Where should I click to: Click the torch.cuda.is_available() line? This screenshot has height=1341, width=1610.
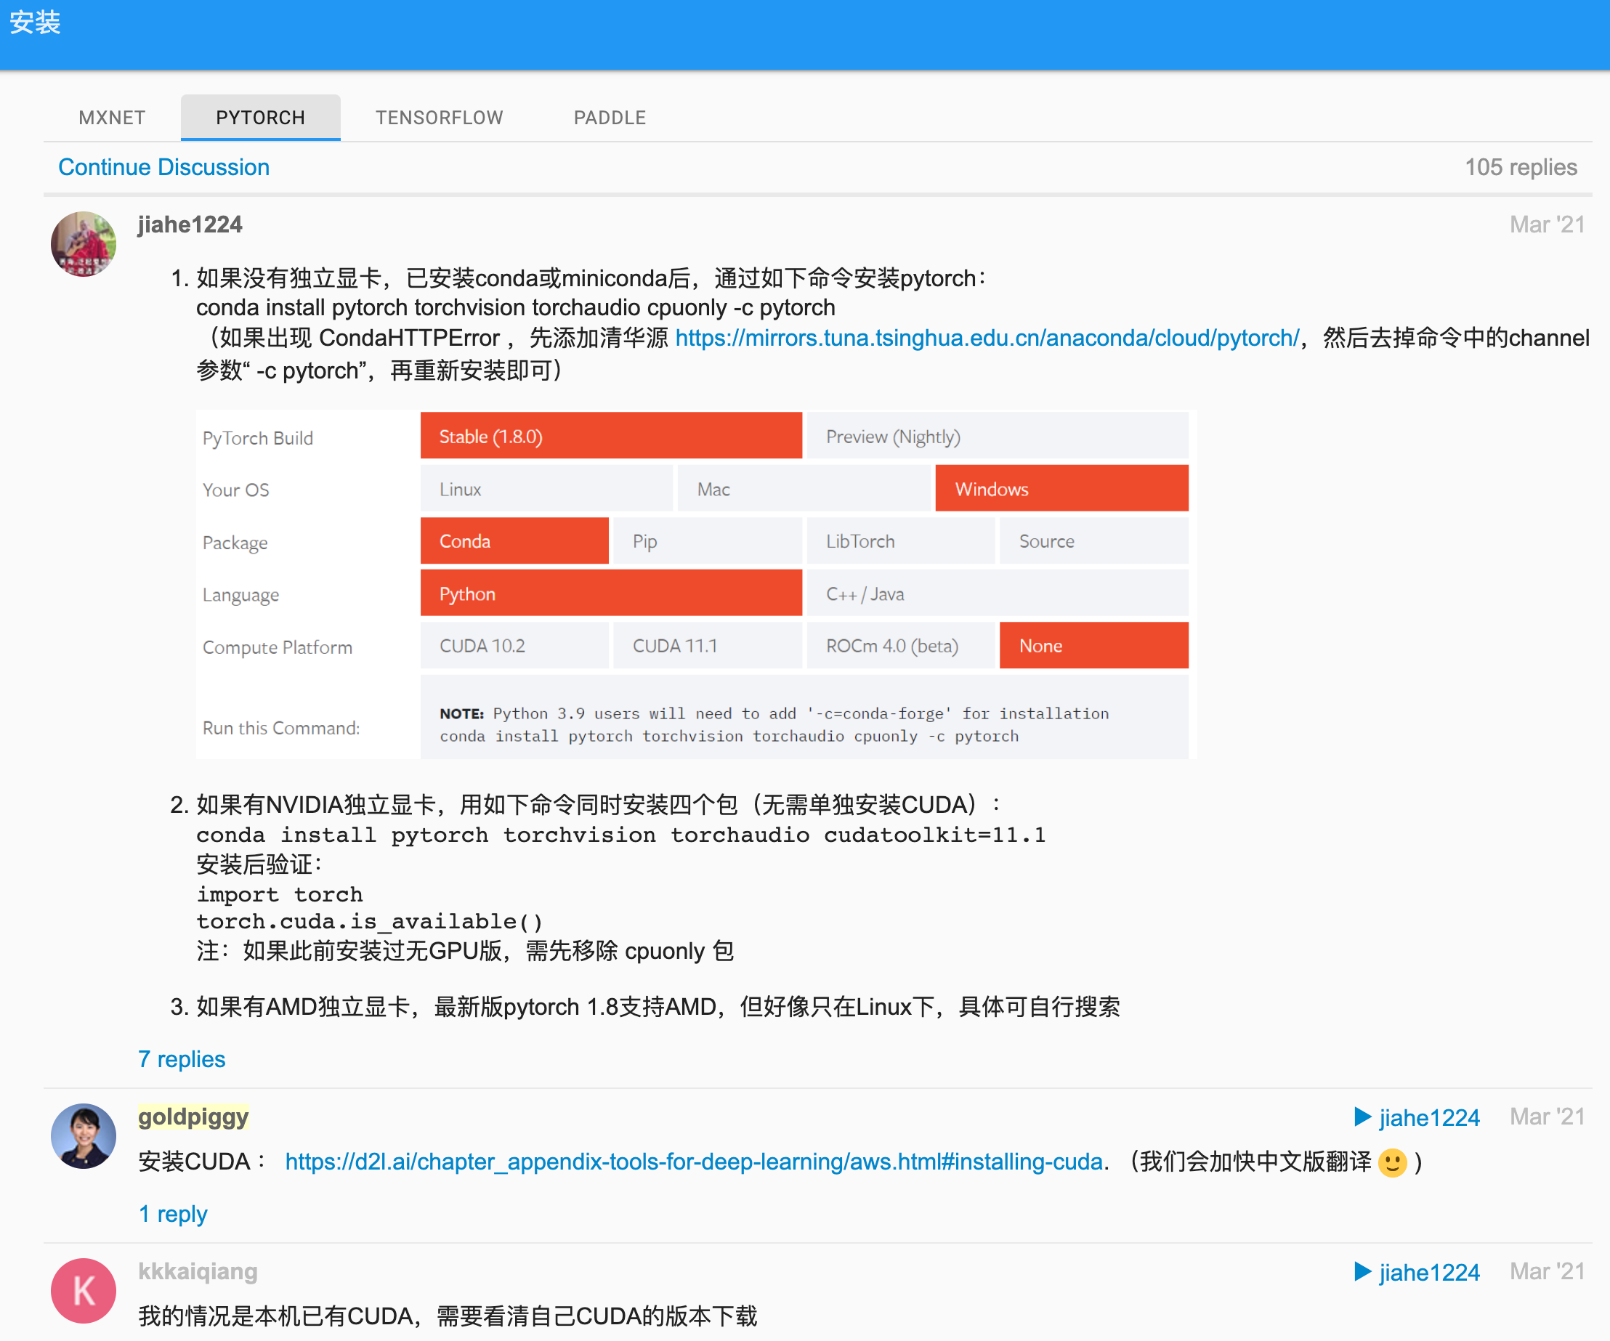click(x=370, y=922)
